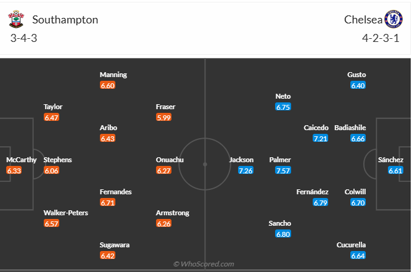
Task: Click Caicedo's 7.21 rating badge
Action: (x=321, y=138)
